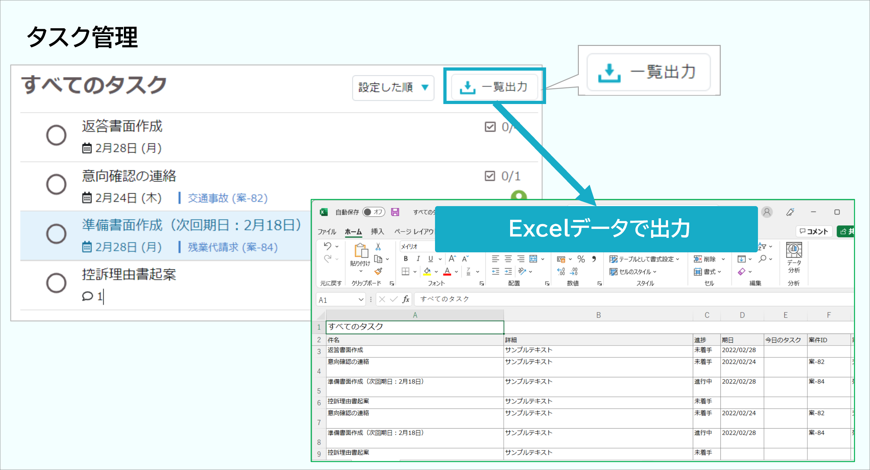Click the pen icon in Excel title bar
This screenshot has width=870, height=470.
pos(790,212)
